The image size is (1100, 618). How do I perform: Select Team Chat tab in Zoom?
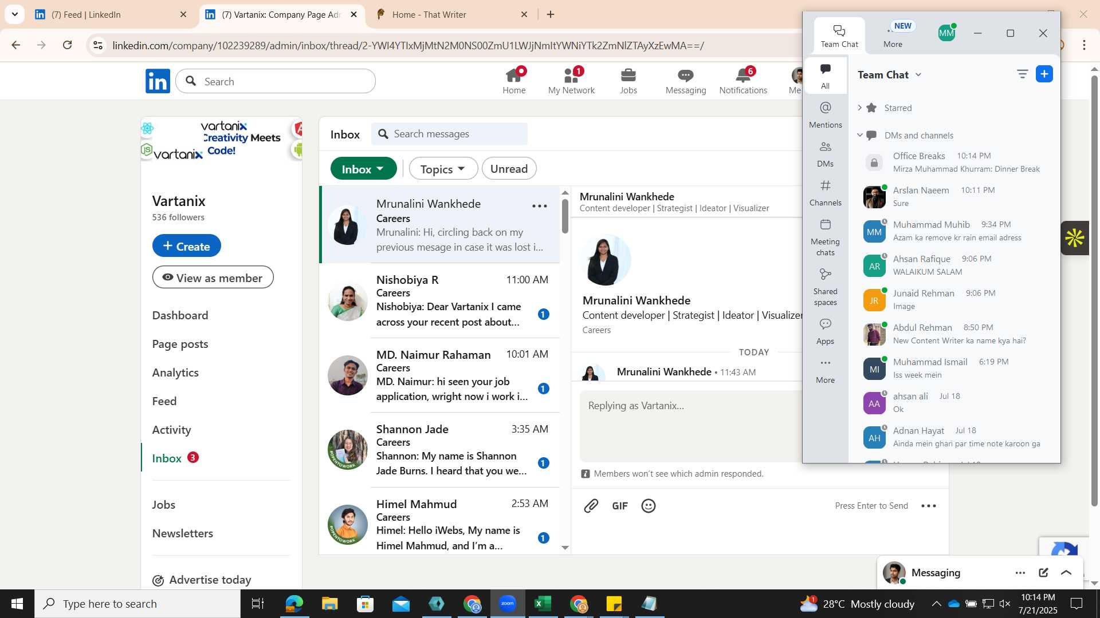[839, 36]
